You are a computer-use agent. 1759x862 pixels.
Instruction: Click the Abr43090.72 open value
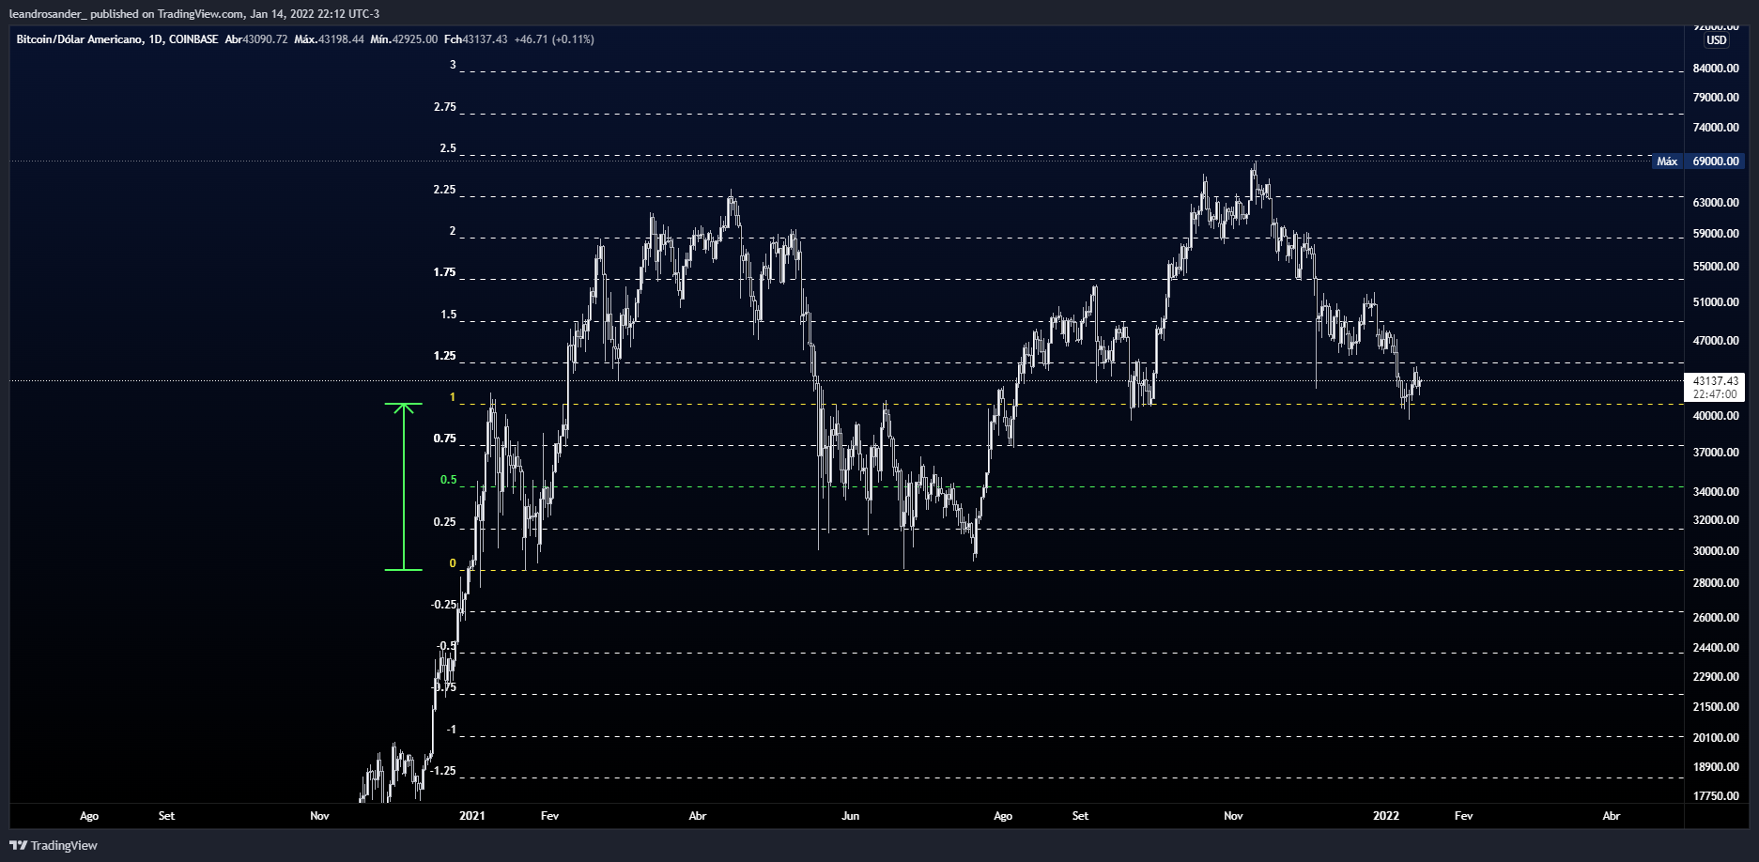(256, 39)
